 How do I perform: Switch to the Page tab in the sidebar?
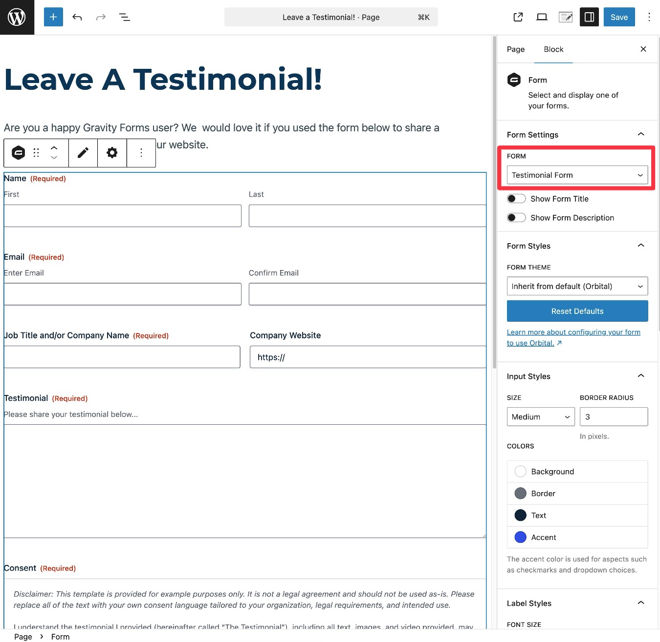[x=515, y=49]
